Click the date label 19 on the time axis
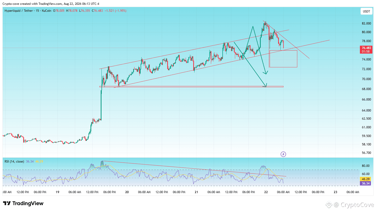Image resolution: width=376 pixels, height=211 pixels. tap(58, 192)
